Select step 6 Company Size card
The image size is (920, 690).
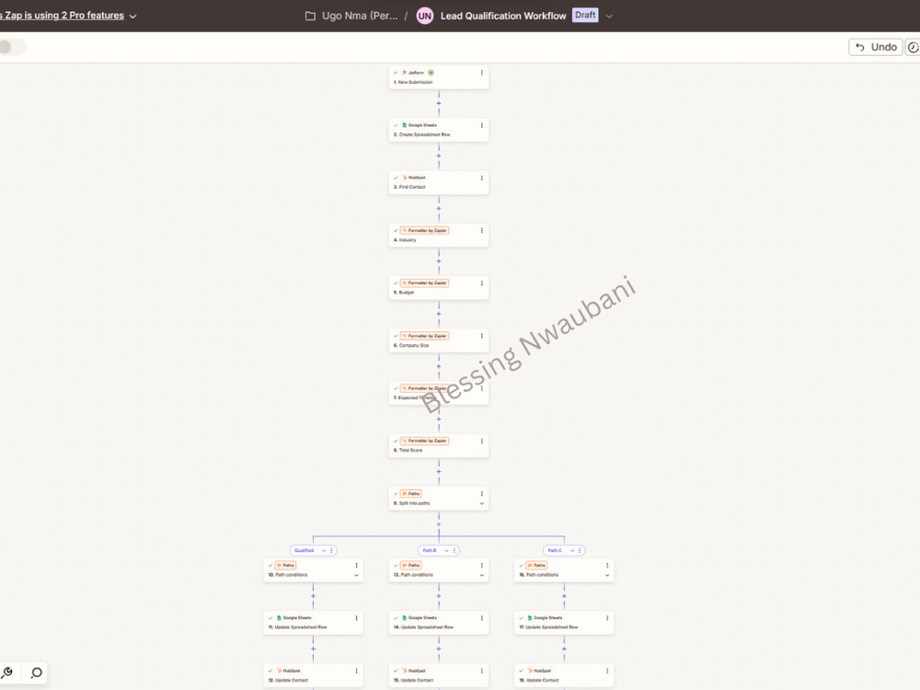[438, 340]
